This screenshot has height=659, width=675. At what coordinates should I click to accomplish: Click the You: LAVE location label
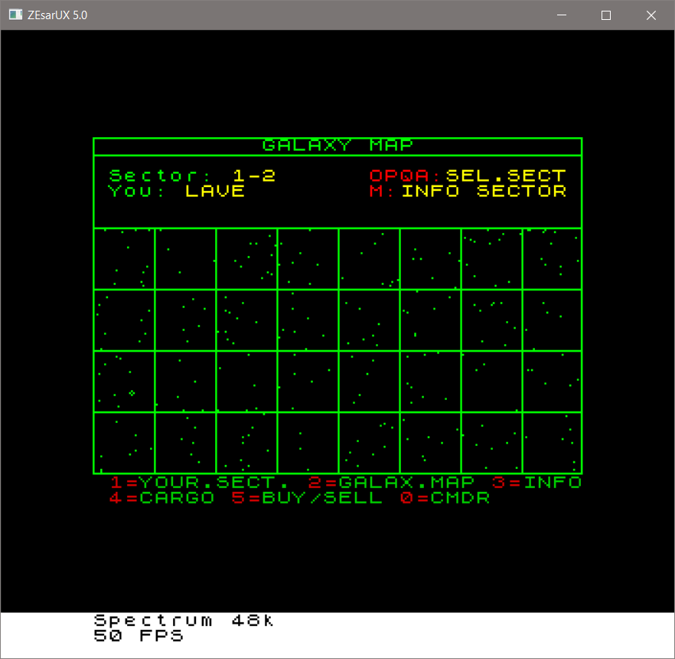pos(177,191)
